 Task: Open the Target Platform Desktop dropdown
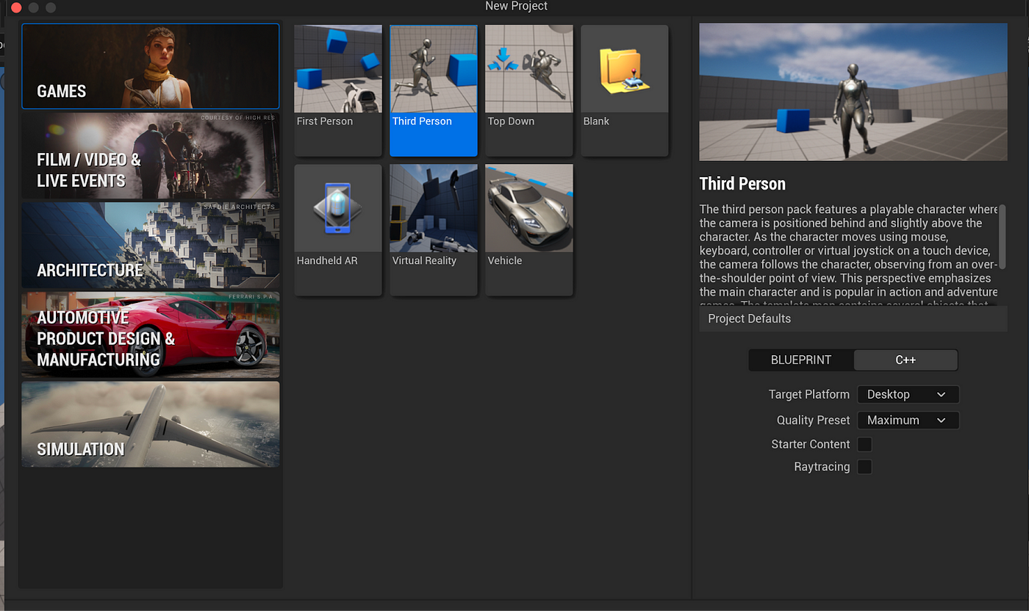click(x=908, y=394)
